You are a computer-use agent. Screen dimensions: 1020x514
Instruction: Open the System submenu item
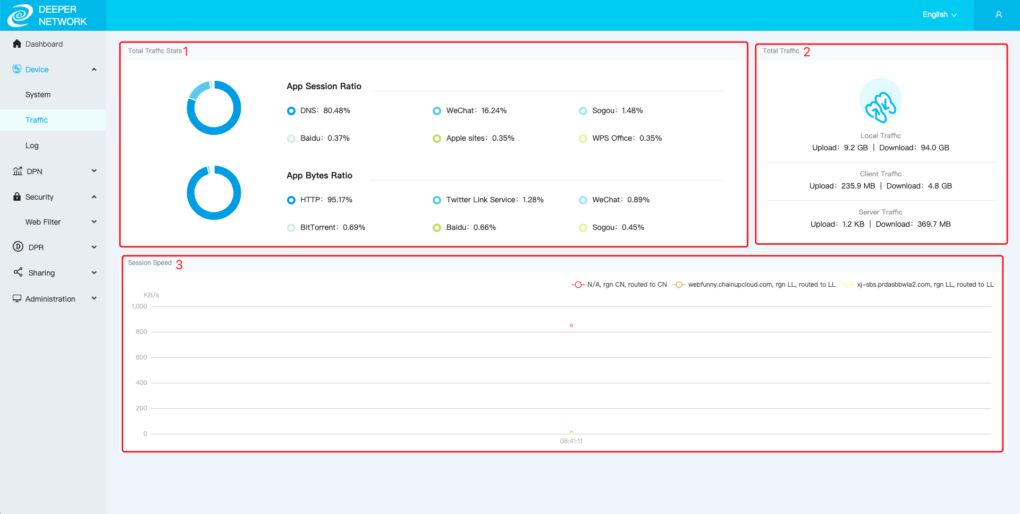tap(38, 95)
